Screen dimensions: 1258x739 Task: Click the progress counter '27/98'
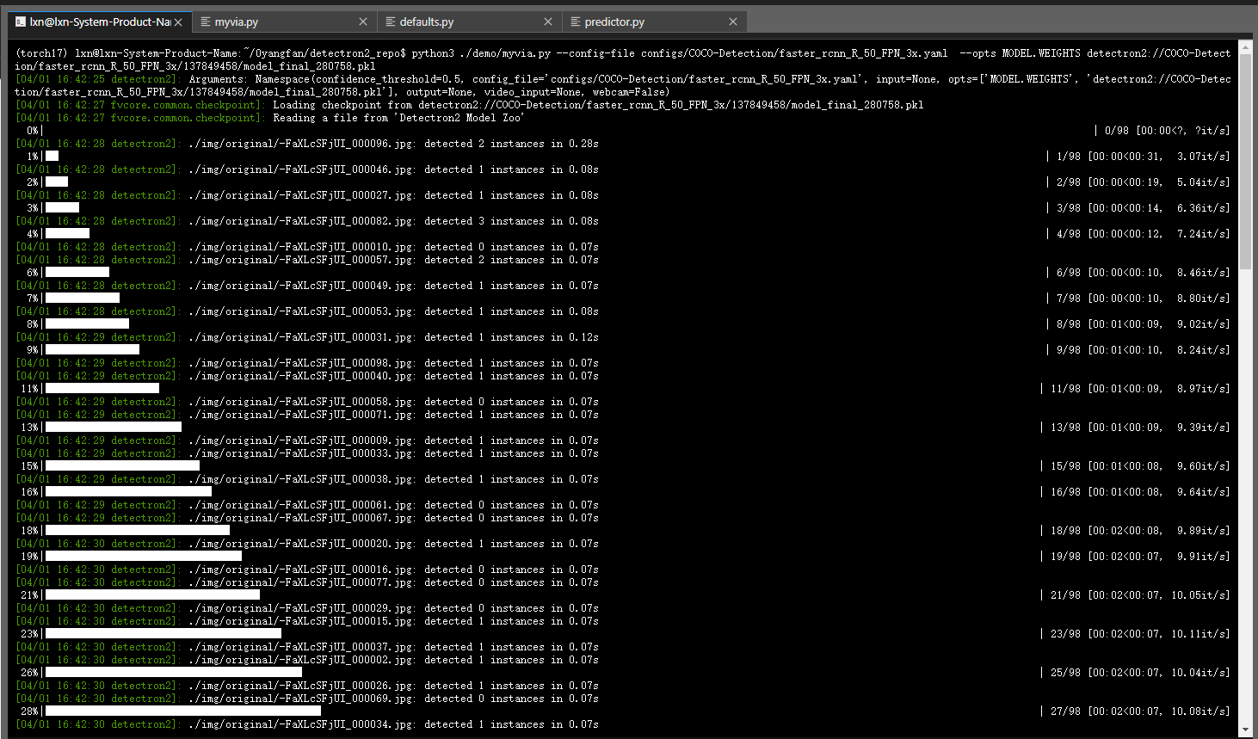click(1065, 711)
